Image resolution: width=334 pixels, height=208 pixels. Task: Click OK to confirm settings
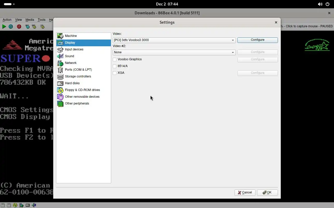267,193
